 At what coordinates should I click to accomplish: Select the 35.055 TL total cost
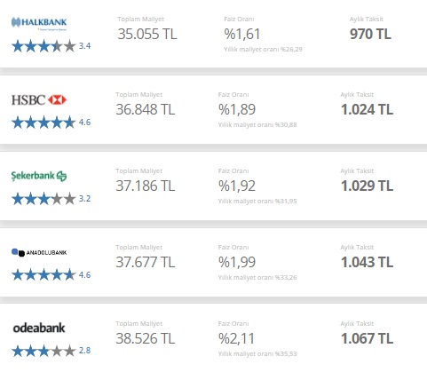147,34
